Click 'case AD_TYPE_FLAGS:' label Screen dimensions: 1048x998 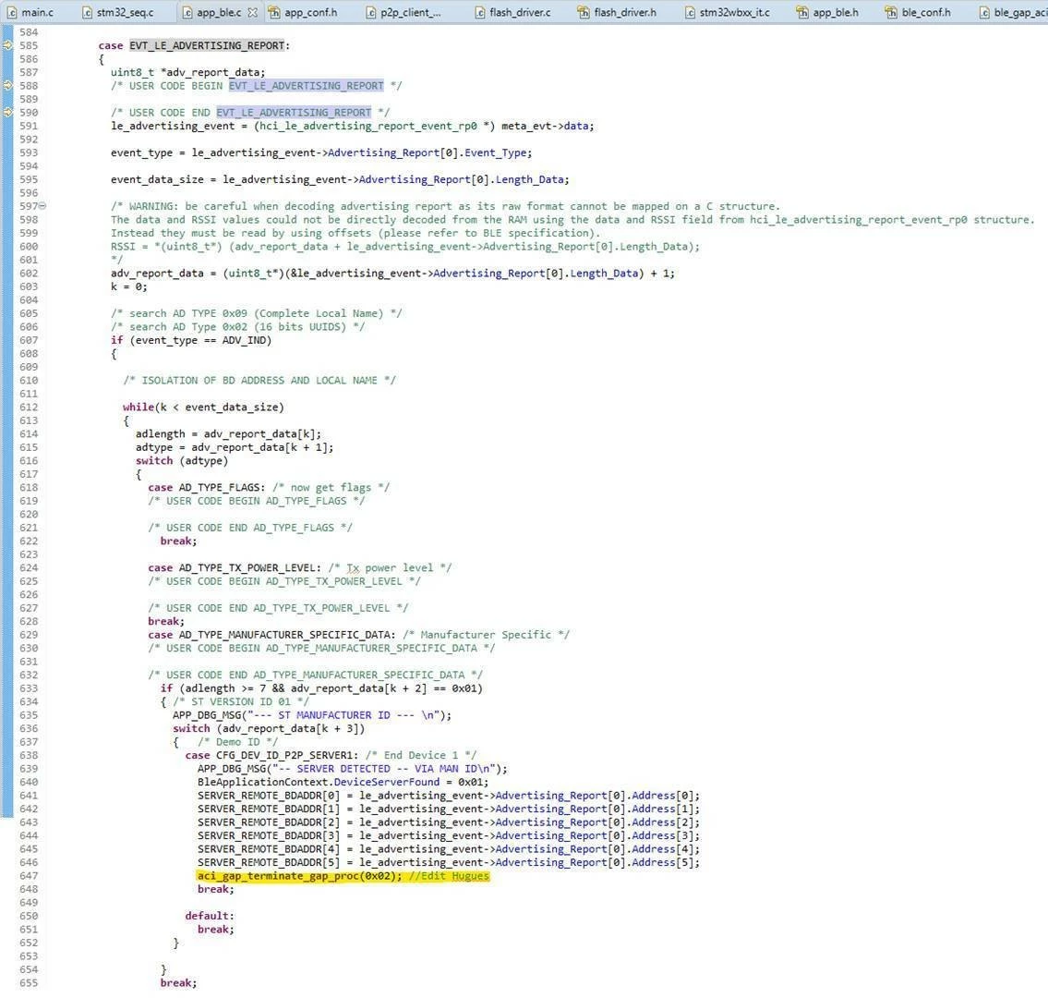pyautogui.click(x=207, y=487)
